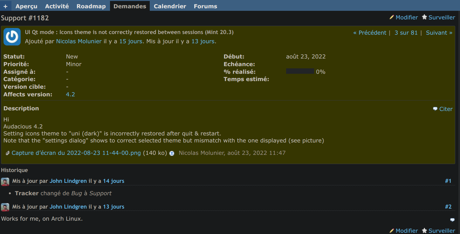
Task: Select the Demandes tab
Action: click(130, 6)
